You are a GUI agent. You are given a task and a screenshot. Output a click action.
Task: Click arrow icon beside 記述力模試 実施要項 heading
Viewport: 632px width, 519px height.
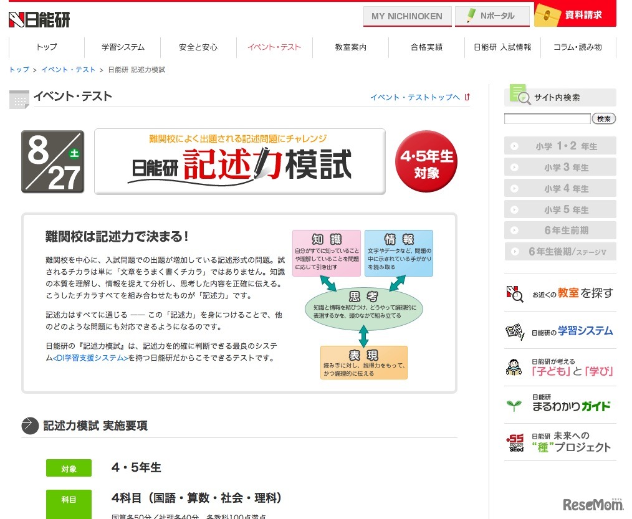coord(31,426)
